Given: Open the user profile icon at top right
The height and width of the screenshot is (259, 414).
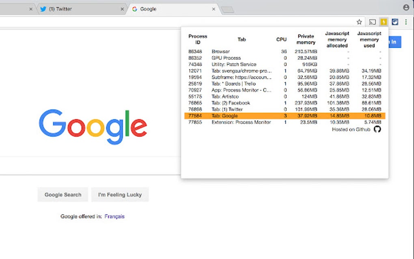Looking at the screenshot, I should click(x=406, y=7).
